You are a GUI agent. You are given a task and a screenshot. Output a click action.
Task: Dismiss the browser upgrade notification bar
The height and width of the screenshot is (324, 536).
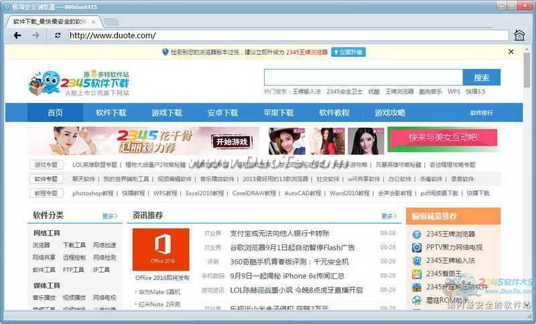(x=511, y=52)
